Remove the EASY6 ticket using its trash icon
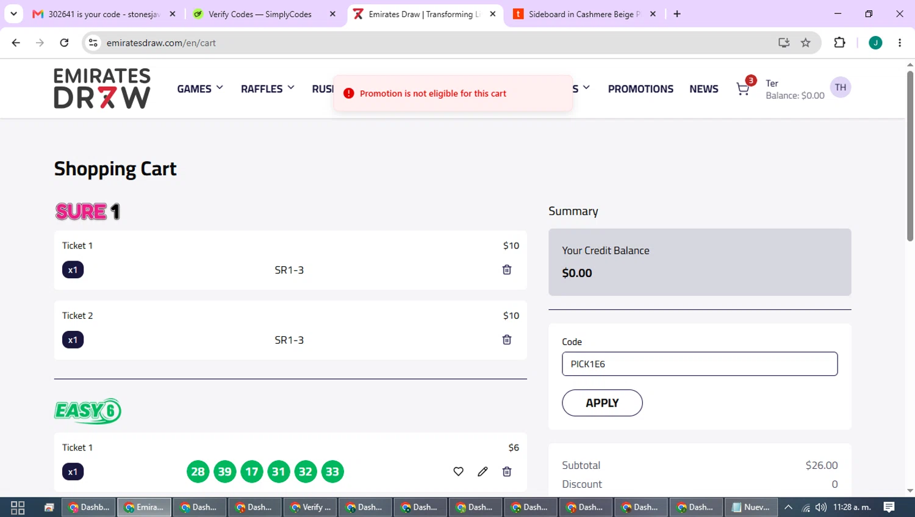The image size is (915, 517). pos(507,472)
